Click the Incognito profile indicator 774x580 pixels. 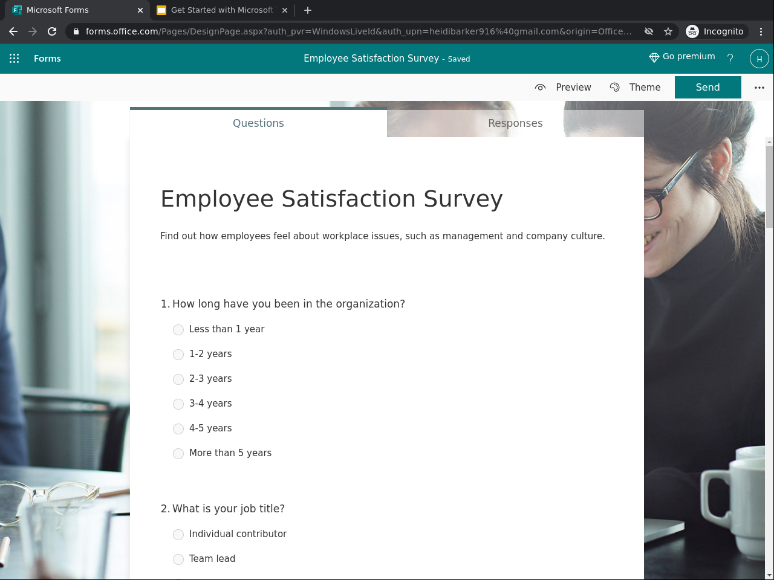pyautogui.click(x=715, y=31)
